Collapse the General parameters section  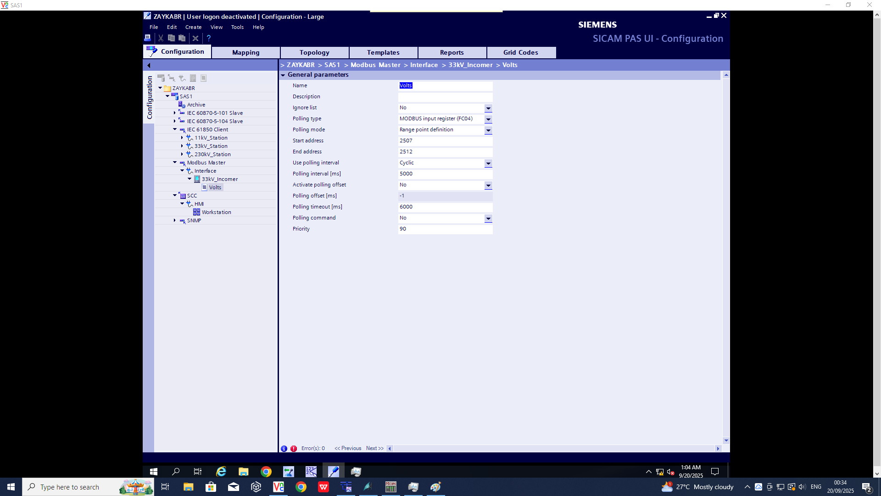[283, 75]
